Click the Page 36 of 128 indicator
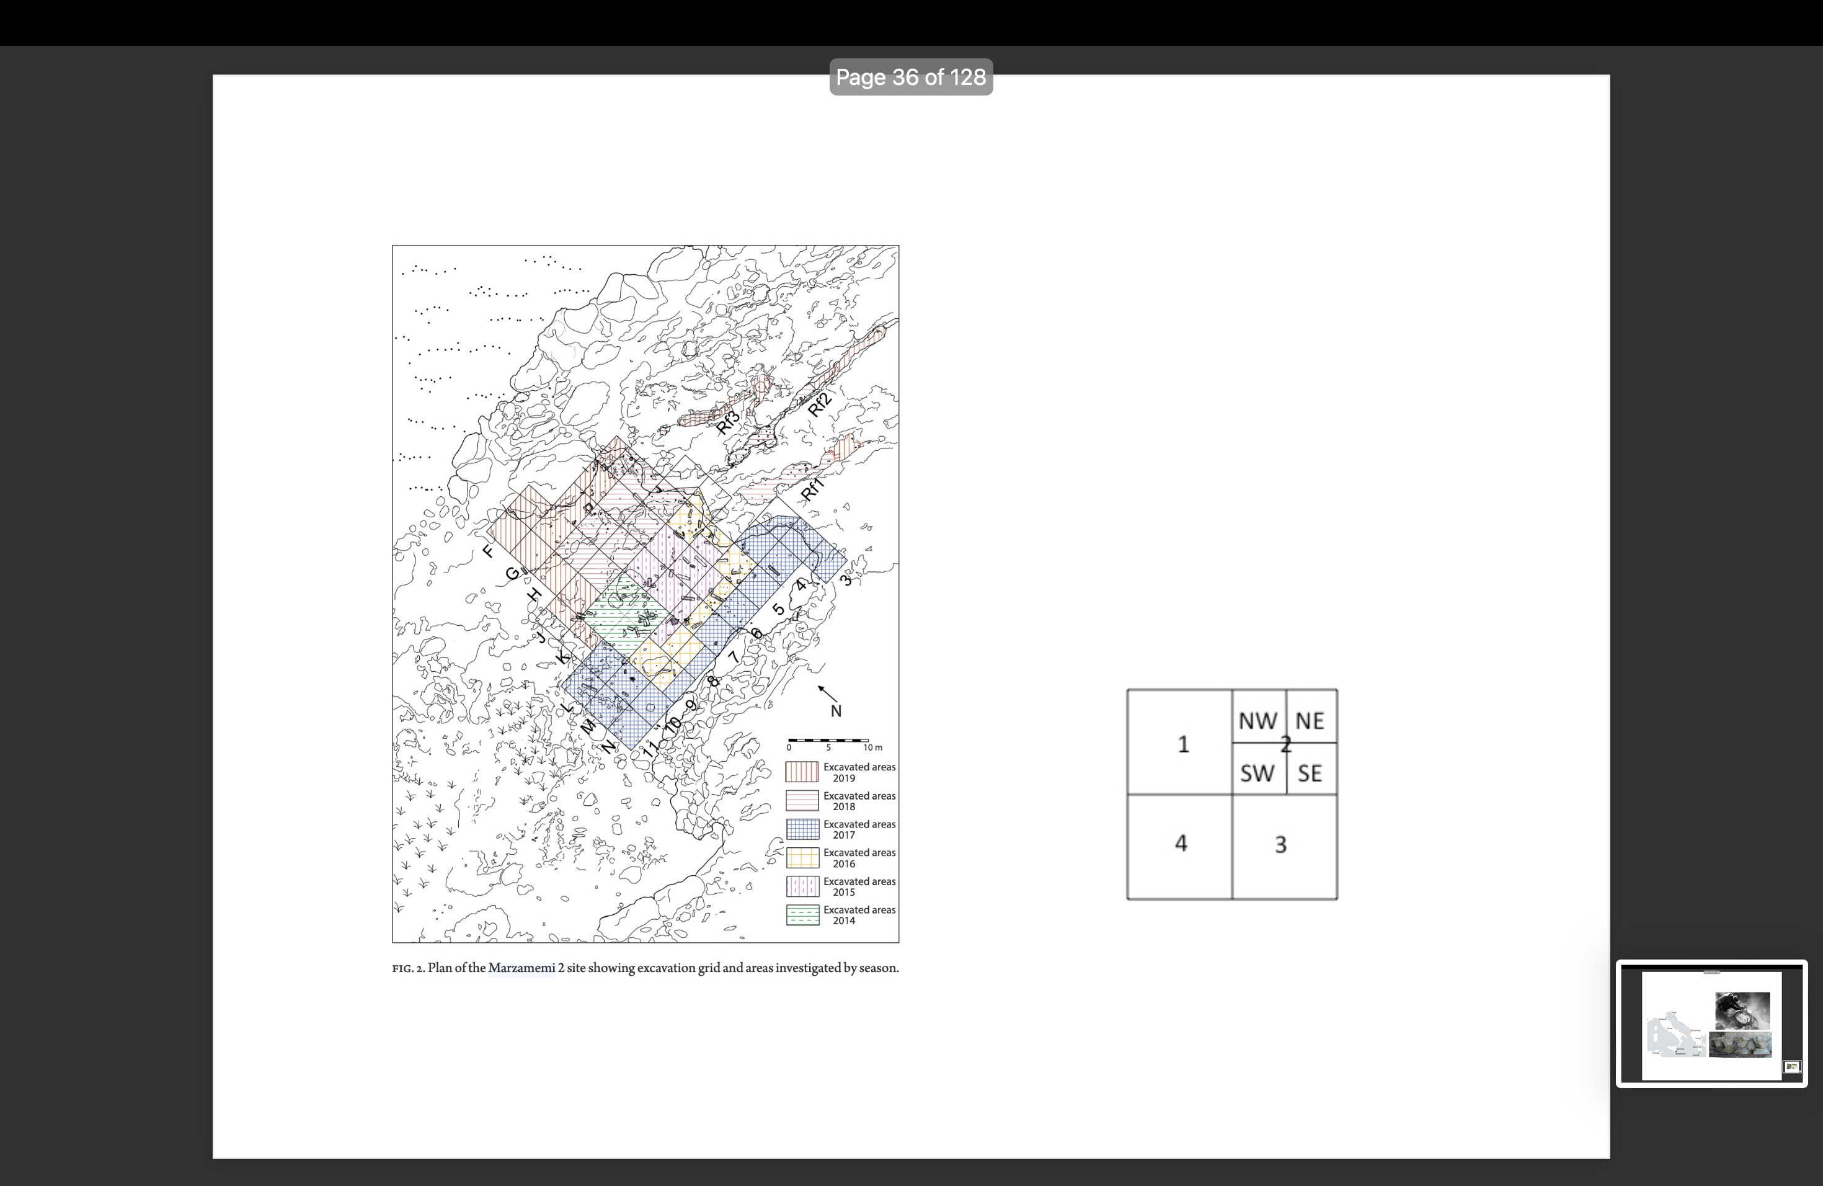The height and width of the screenshot is (1186, 1823). 911,78
